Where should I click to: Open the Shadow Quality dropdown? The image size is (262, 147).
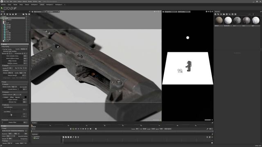tap(14, 87)
